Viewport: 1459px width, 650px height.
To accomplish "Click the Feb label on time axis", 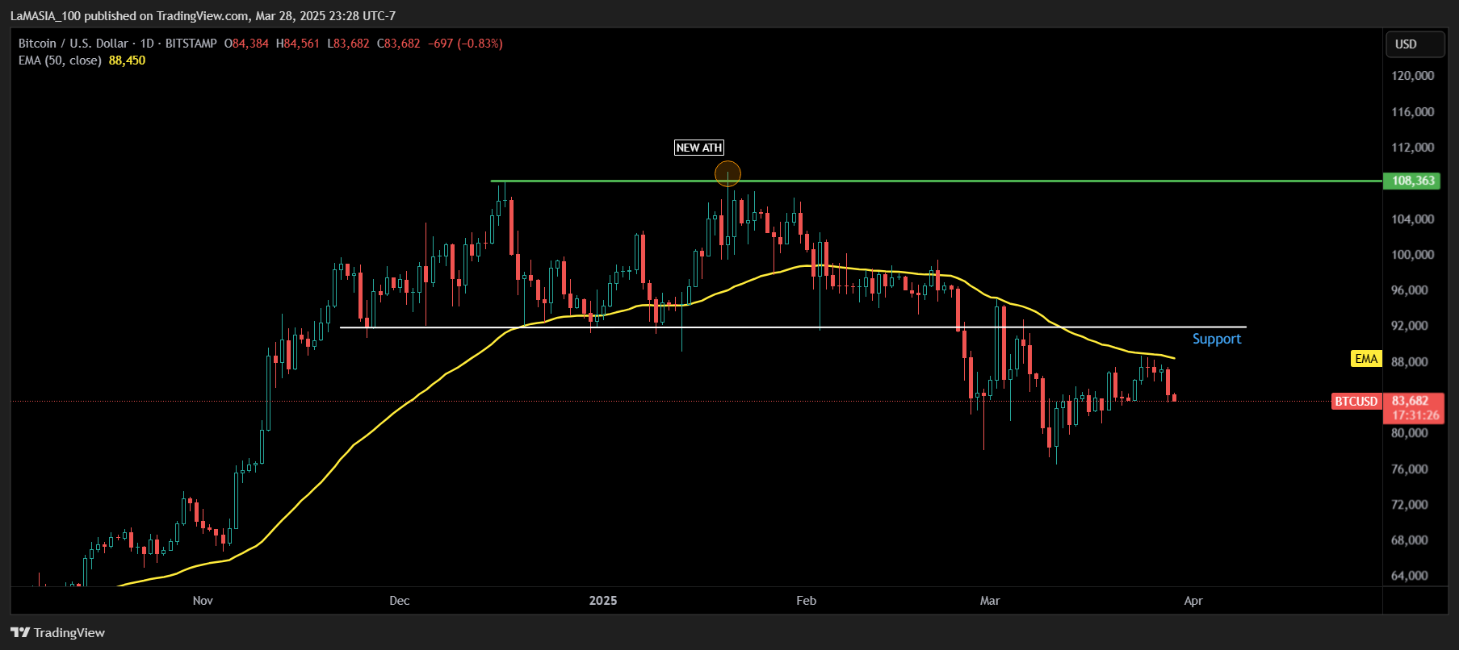I will [806, 601].
